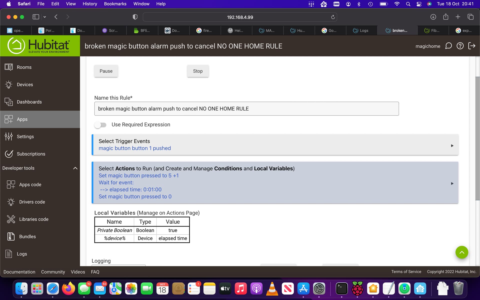Open Rooms from the sidebar icon
This screenshot has height=300, width=480.
pos(8,67)
